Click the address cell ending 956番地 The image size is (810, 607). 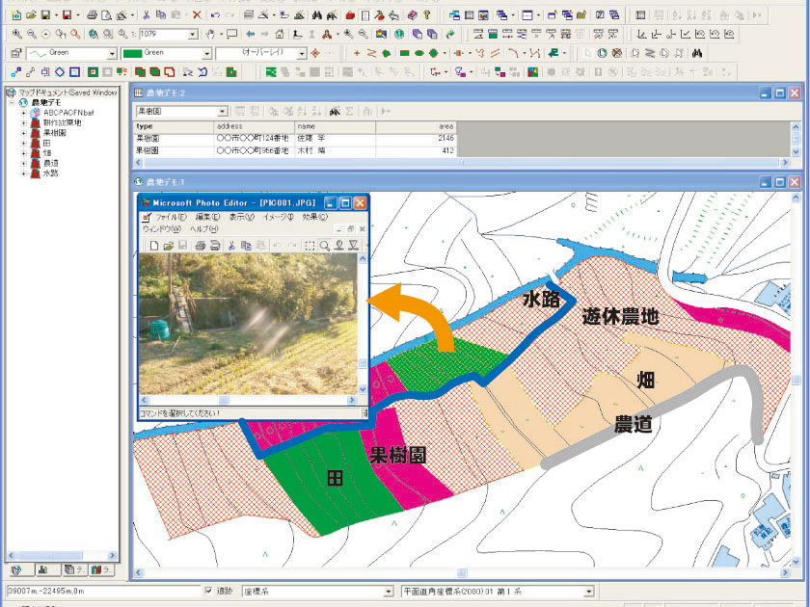[255, 150]
